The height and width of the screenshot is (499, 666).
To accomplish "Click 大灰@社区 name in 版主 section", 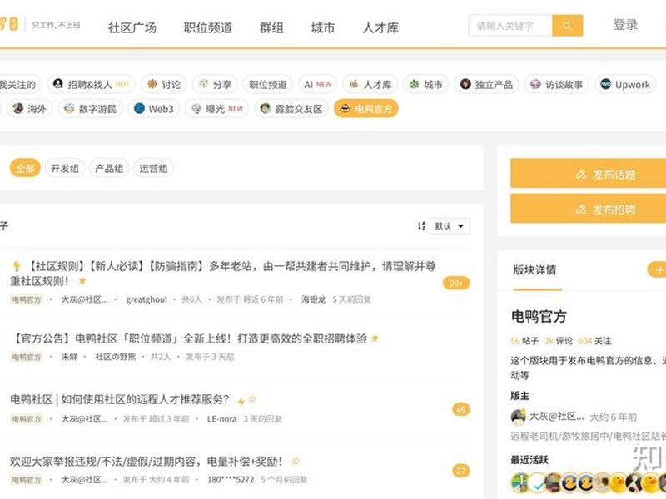I will tap(557, 417).
